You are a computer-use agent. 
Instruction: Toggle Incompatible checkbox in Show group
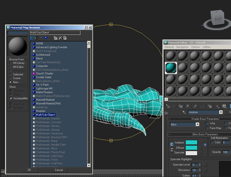[x=11, y=98]
